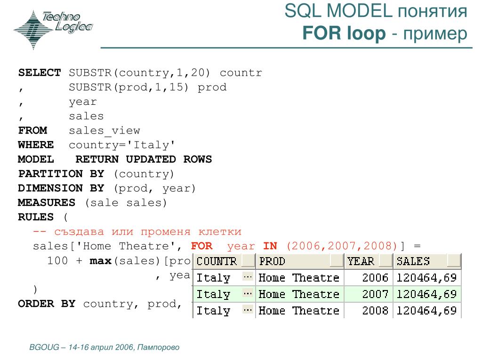Click the 'ORDER BY' keyword
Viewport: 482px width, 361px height.
(47, 304)
